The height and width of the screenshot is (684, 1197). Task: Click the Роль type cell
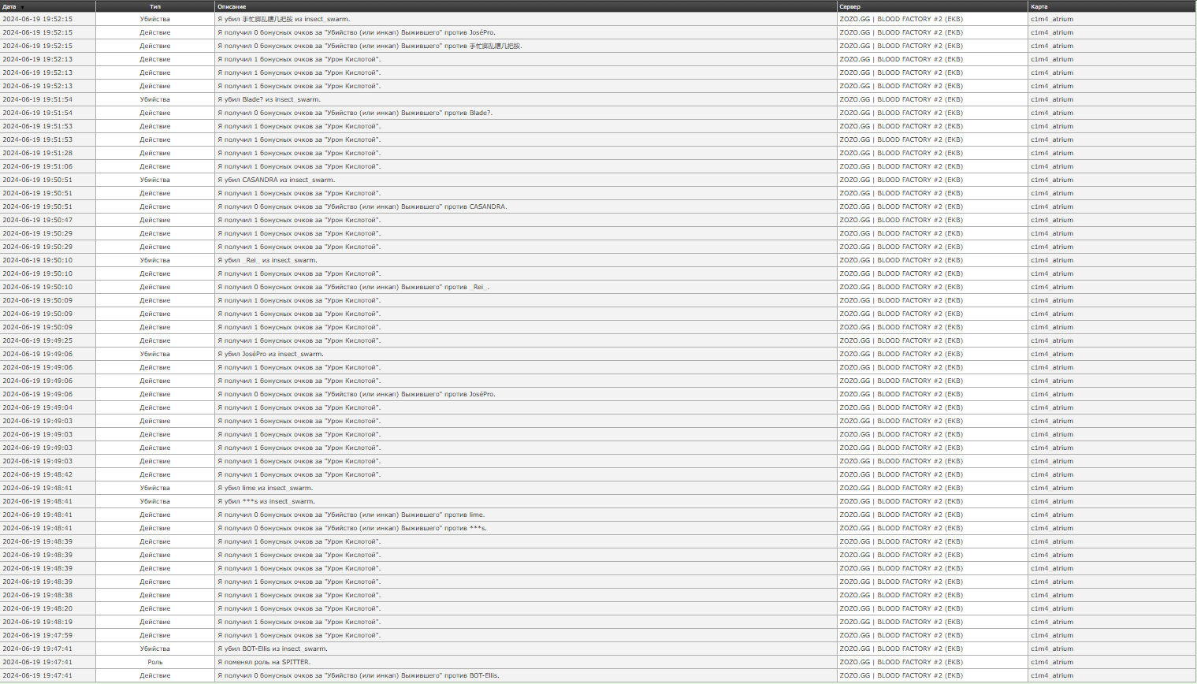pos(155,662)
